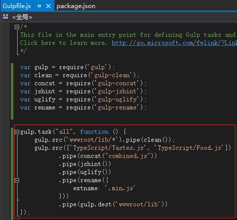Open the package.json tab
Screen dimensions: 237x220
coord(76,6)
